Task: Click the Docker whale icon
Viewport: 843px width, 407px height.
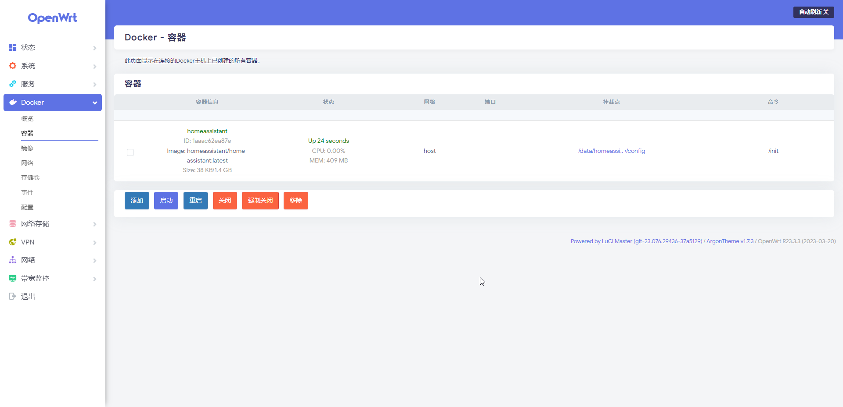Action: [12, 102]
